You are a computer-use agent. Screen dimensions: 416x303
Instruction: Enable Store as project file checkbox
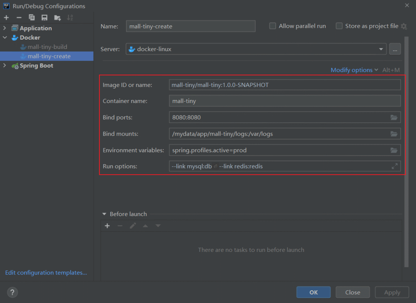(339, 26)
